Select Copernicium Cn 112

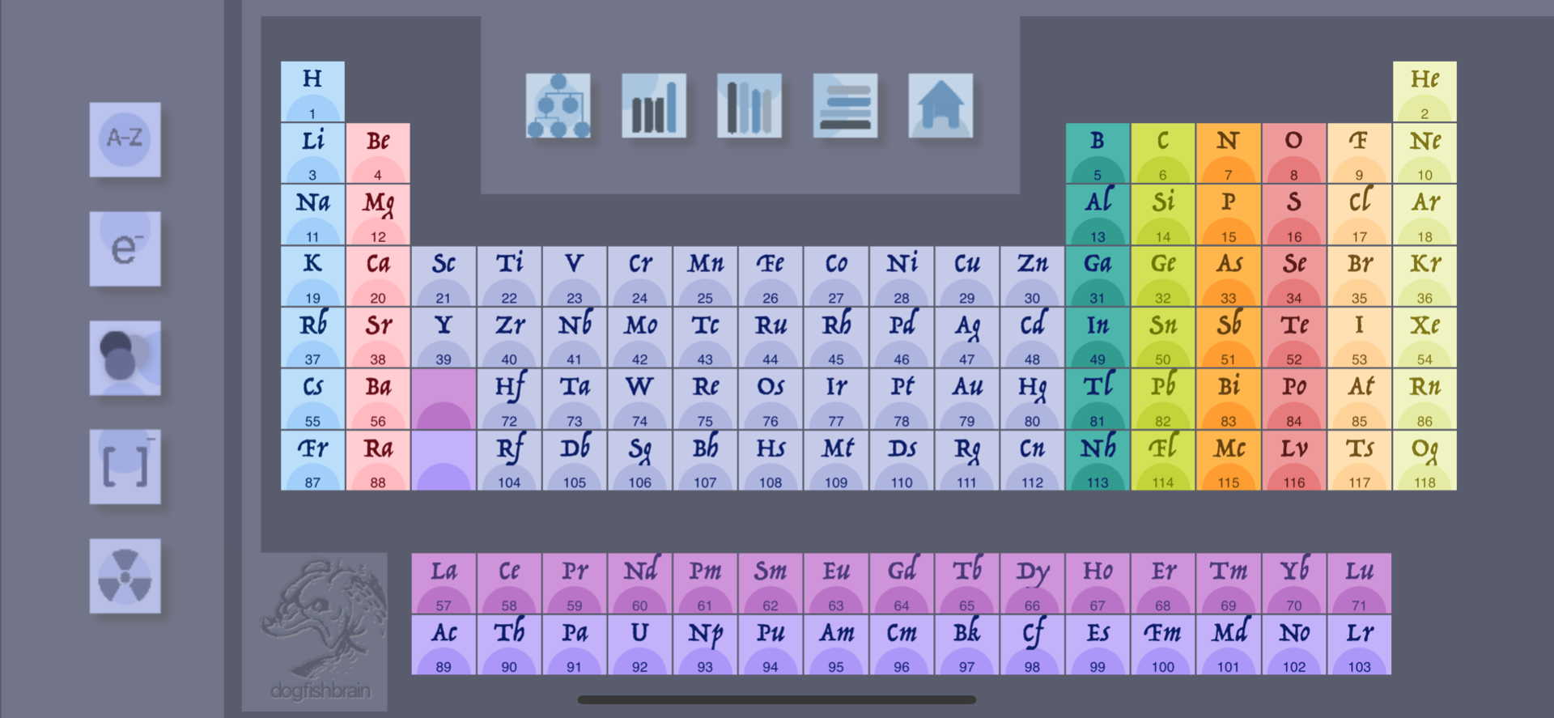1032,461
